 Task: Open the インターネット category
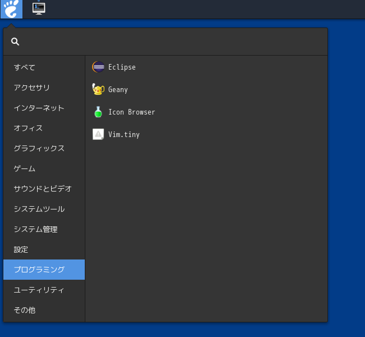[44, 108]
